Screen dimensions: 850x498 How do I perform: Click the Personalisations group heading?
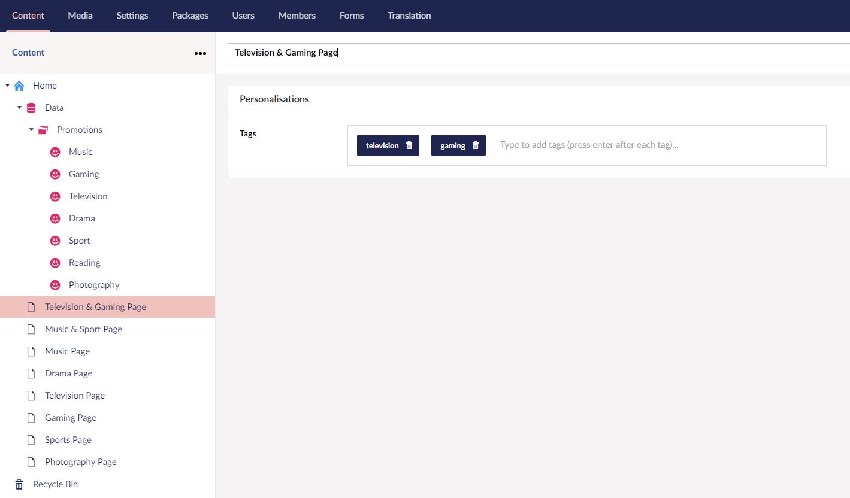click(274, 99)
